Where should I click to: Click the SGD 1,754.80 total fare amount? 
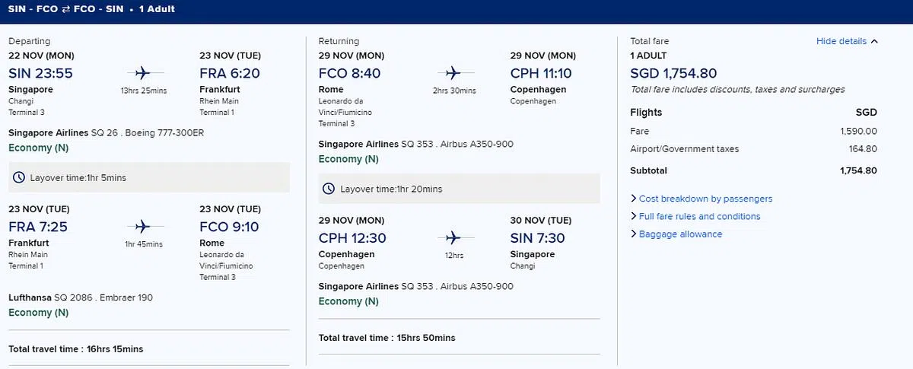673,74
